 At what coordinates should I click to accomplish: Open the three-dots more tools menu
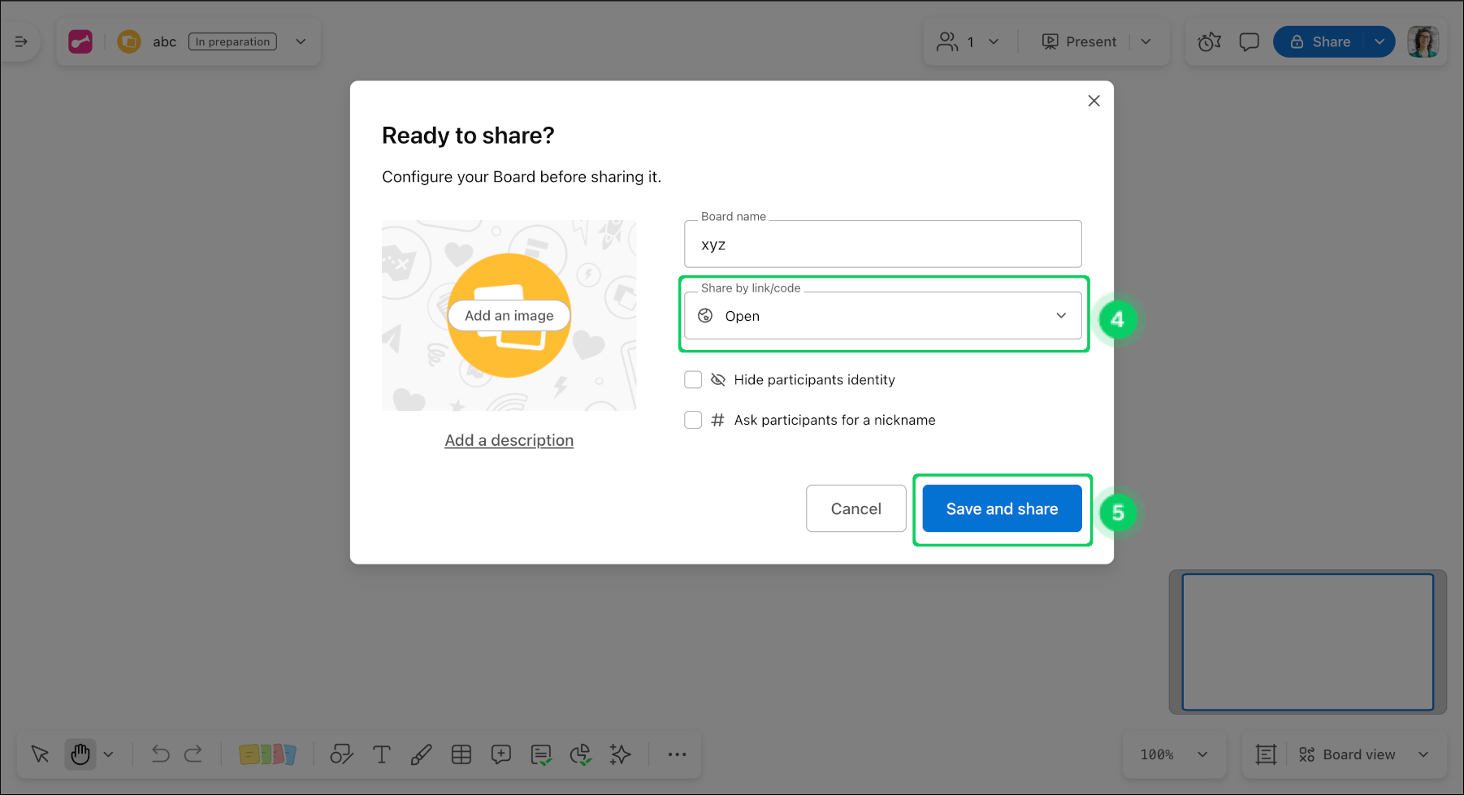(677, 754)
